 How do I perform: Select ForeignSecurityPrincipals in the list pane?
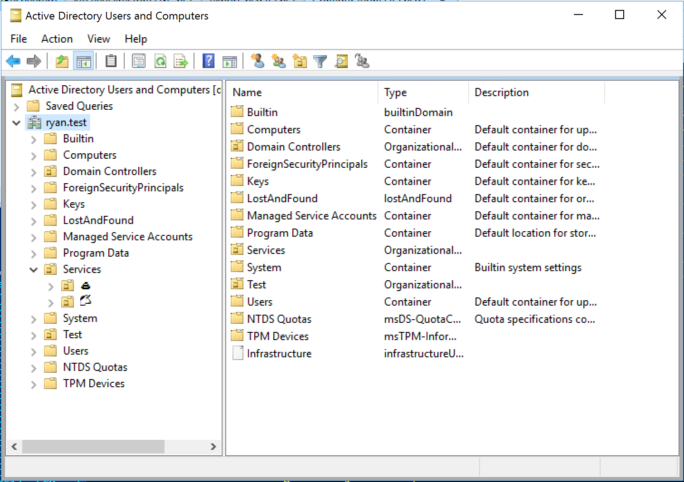pyautogui.click(x=307, y=164)
